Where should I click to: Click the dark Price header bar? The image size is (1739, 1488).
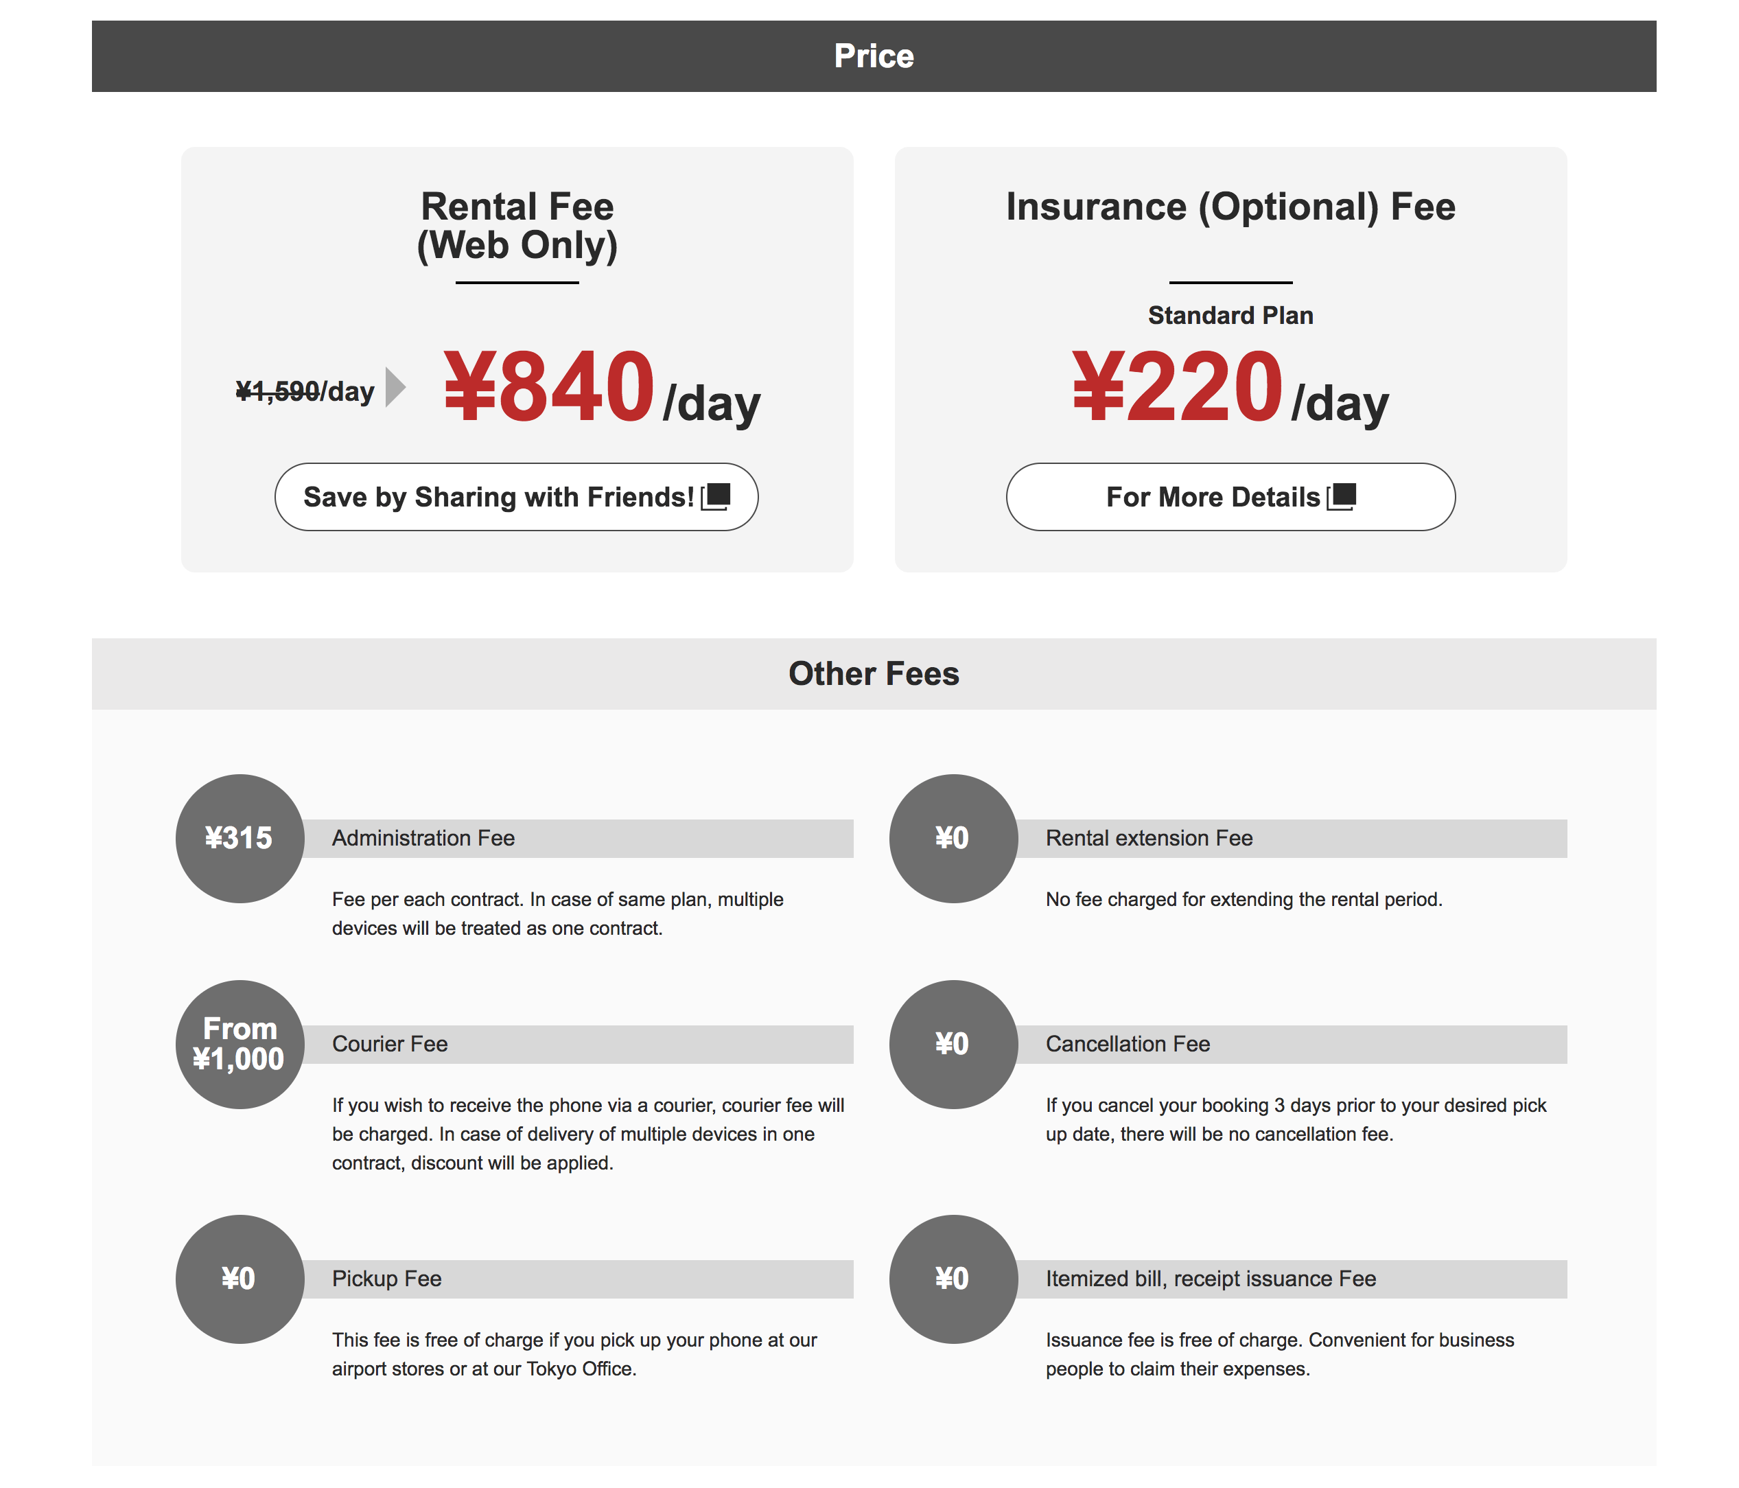873,56
